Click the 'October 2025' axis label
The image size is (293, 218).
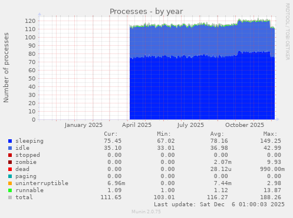245,125
